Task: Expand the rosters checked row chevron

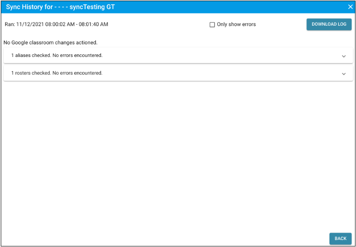Action: pyautogui.click(x=344, y=74)
